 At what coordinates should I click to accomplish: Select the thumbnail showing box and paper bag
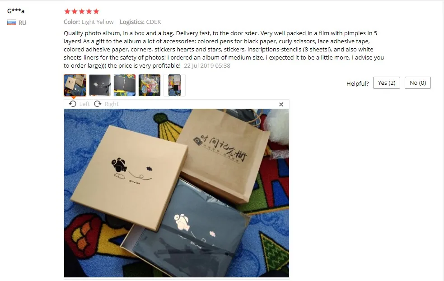tap(75, 85)
